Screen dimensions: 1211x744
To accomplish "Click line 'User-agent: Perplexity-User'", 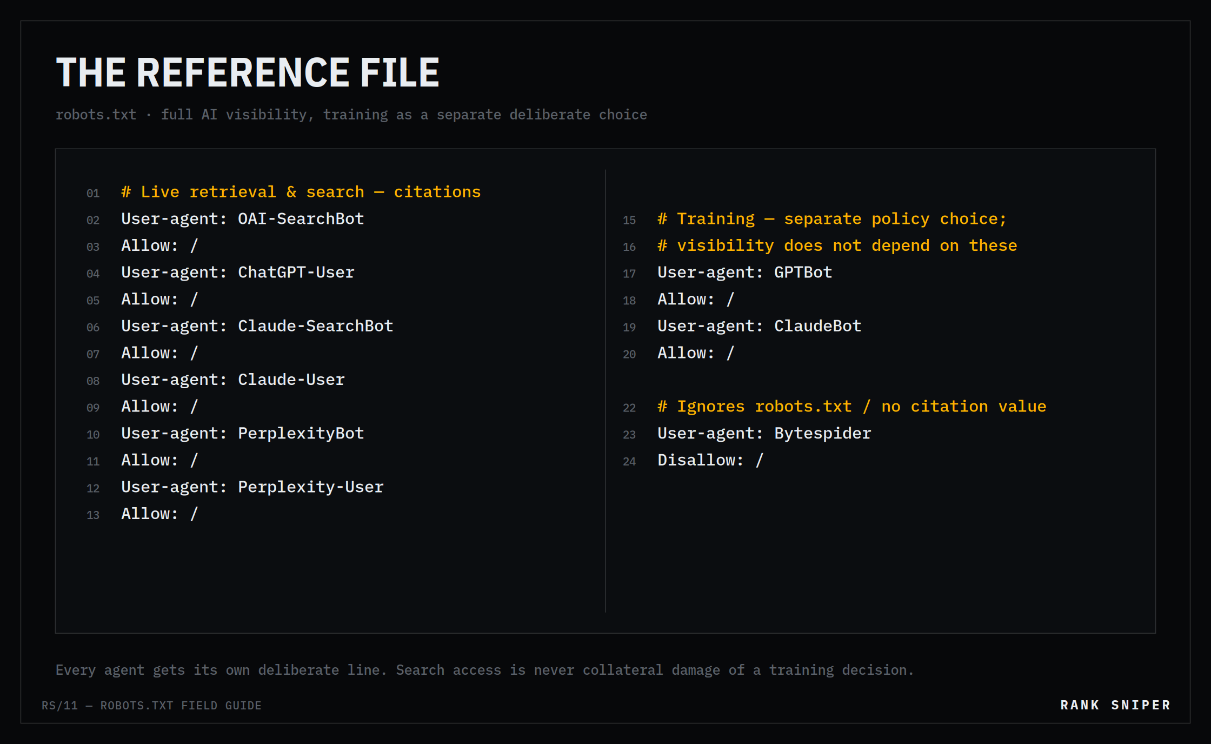I will (x=252, y=487).
